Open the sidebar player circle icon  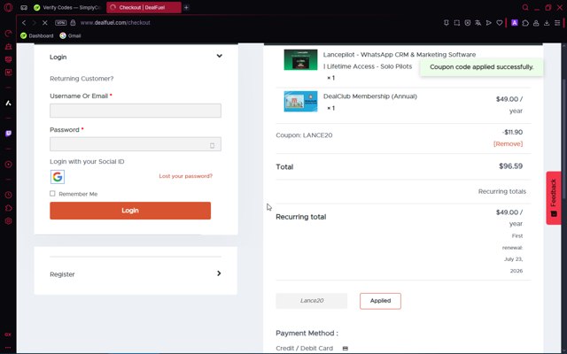coord(8,165)
